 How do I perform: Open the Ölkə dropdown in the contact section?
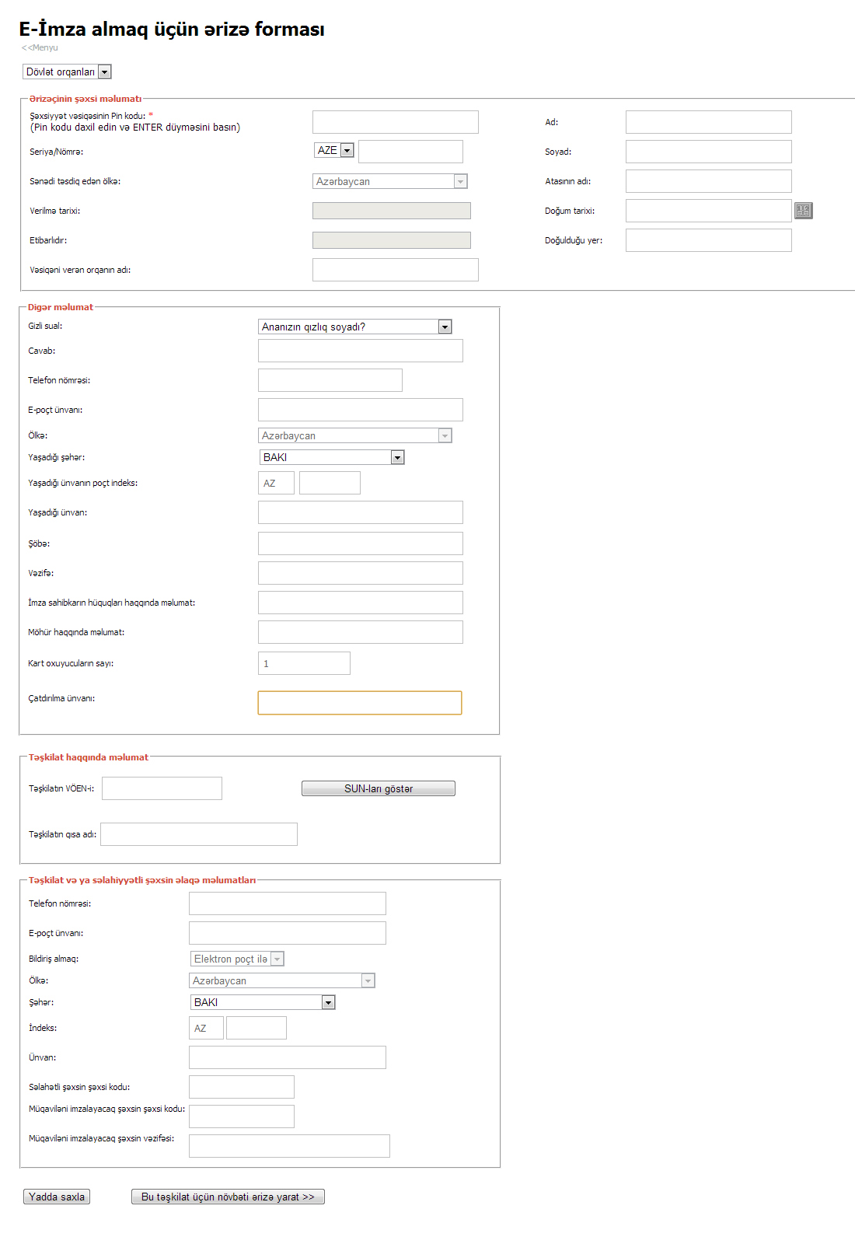282,980
